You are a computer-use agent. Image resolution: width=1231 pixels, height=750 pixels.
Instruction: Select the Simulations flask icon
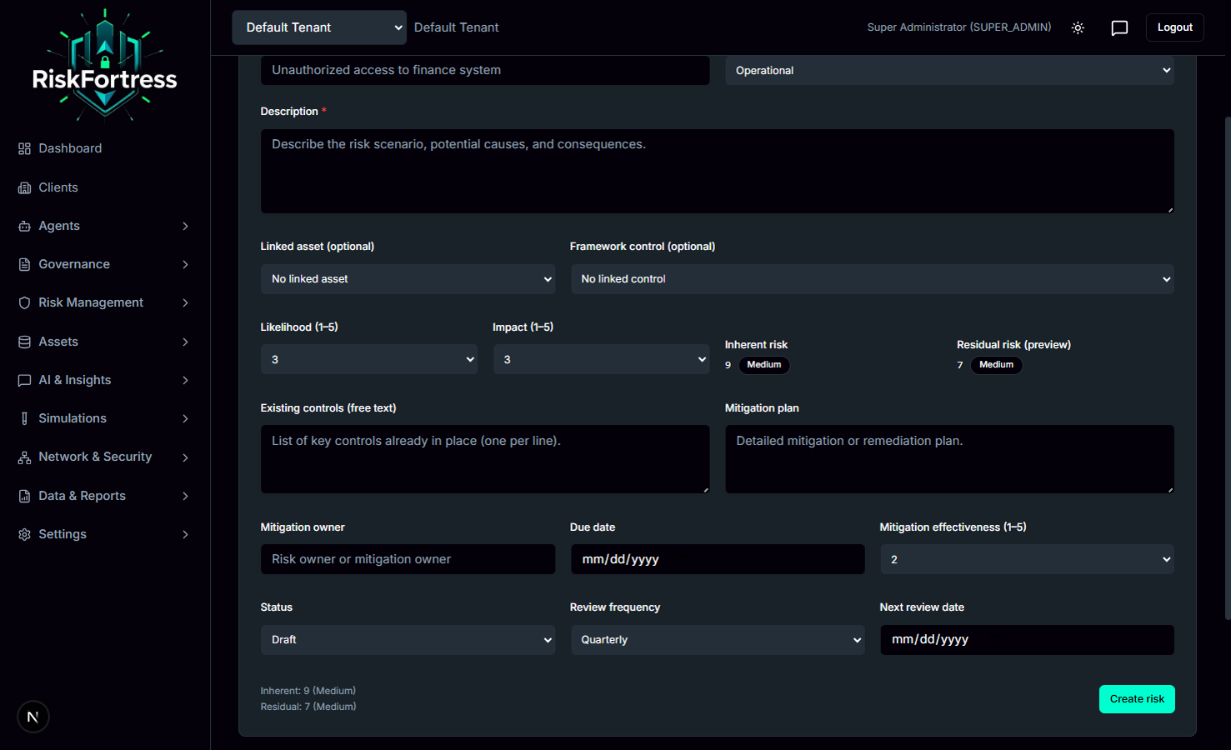pyautogui.click(x=24, y=418)
